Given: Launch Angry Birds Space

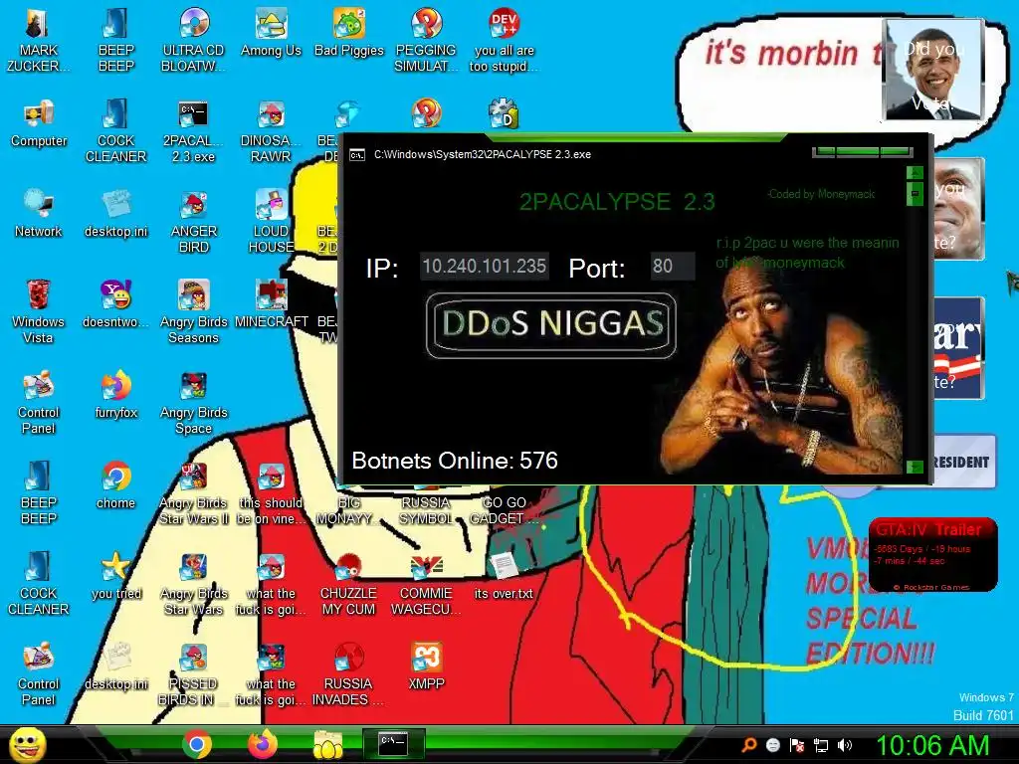Looking at the screenshot, I should coord(194,403).
